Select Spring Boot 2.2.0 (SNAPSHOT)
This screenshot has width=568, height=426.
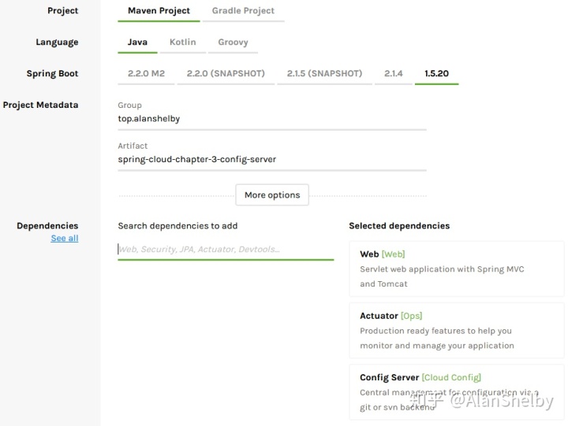click(x=226, y=73)
